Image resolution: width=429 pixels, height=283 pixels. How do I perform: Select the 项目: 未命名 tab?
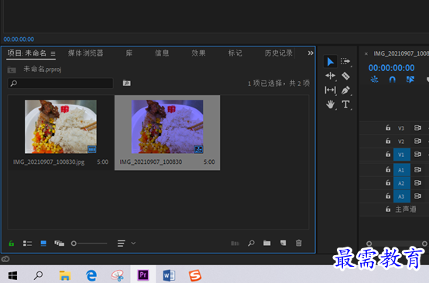point(27,53)
